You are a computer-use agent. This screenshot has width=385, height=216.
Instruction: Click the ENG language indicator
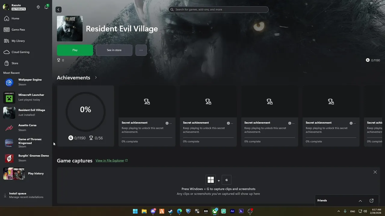[x=353, y=211]
